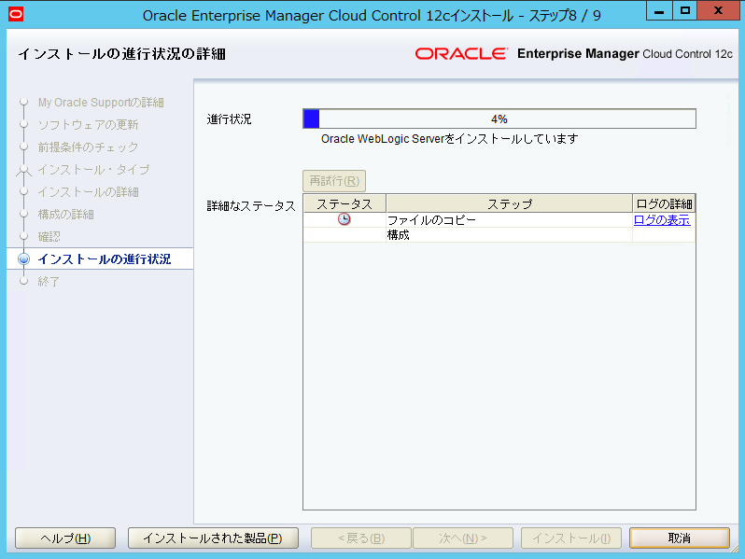Click the Oracle logo in header

[x=461, y=53]
